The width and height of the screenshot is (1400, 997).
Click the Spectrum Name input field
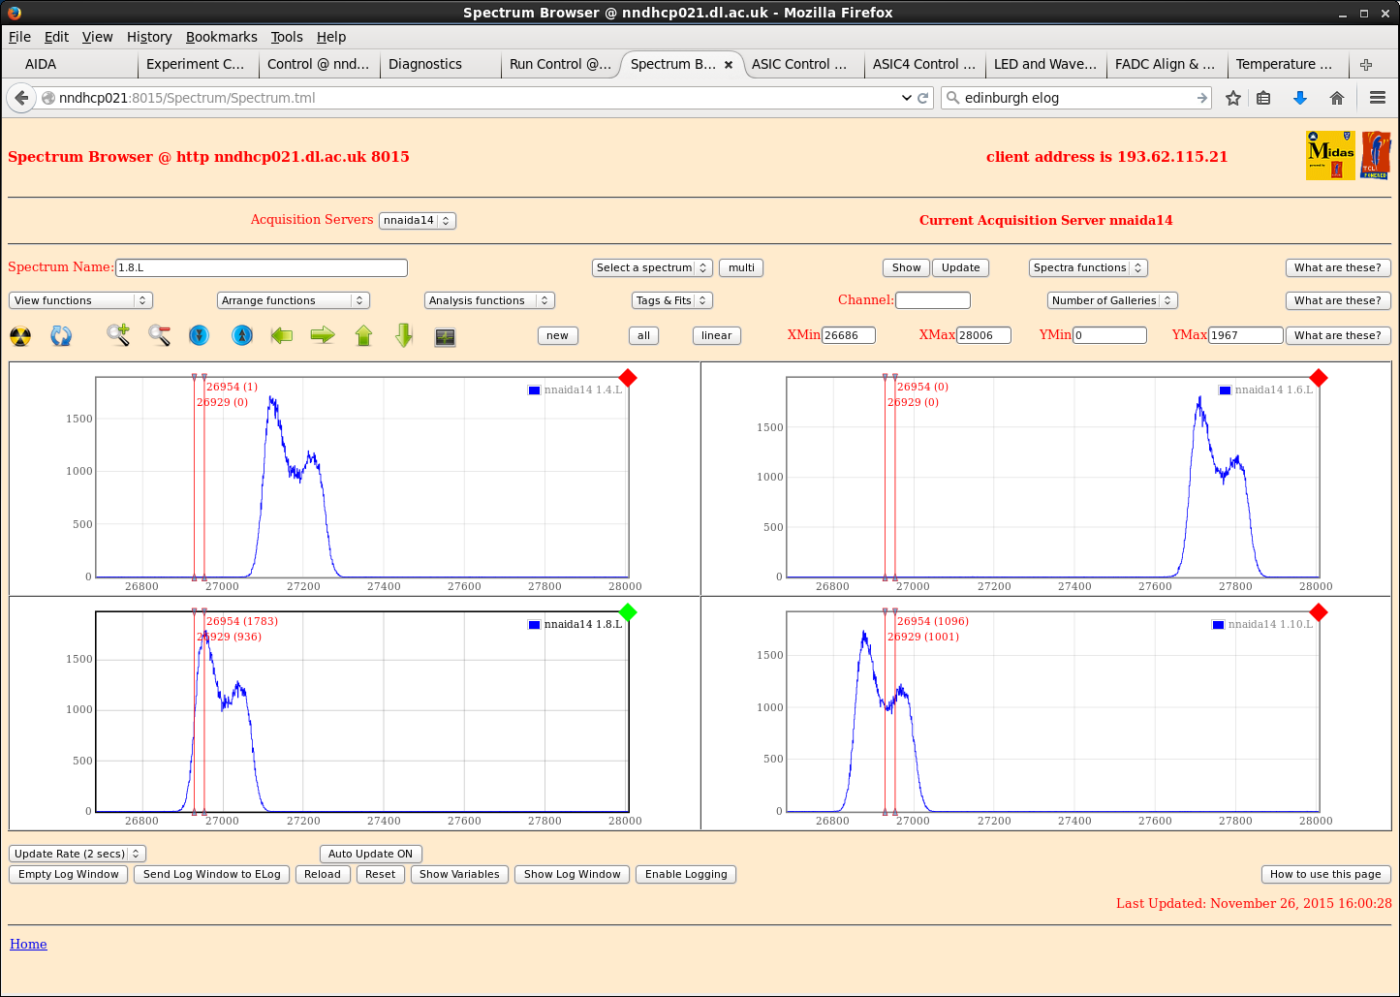click(261, 267)
